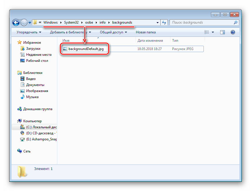The height and width of the screenshot is (191, 251).
Task: Open Добавить в библиотеку menu
Action: point(71,32)
